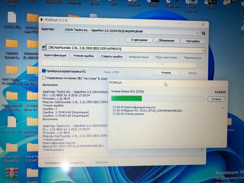Click the adapter refresh icon
Viewport: 244px width, 183px height.
(x=204, y=33)
